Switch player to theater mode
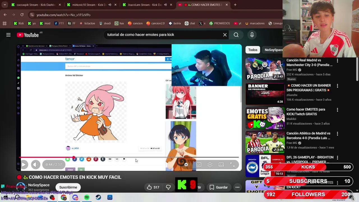Screen dimensions: 359x202 [221, 165]
